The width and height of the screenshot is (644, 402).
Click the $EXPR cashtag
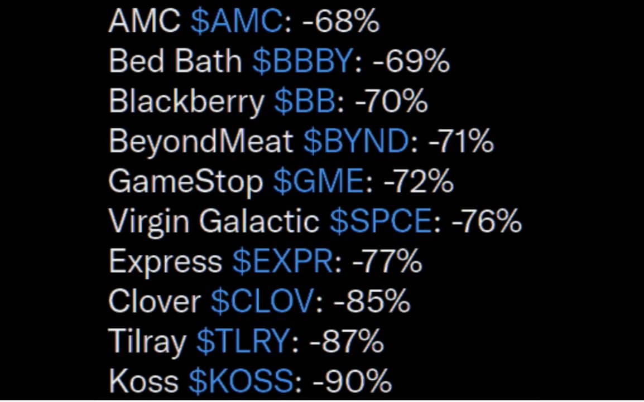(x=282, y=261)
